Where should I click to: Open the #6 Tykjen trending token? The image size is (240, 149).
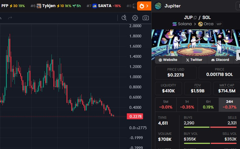click(56, 6)
